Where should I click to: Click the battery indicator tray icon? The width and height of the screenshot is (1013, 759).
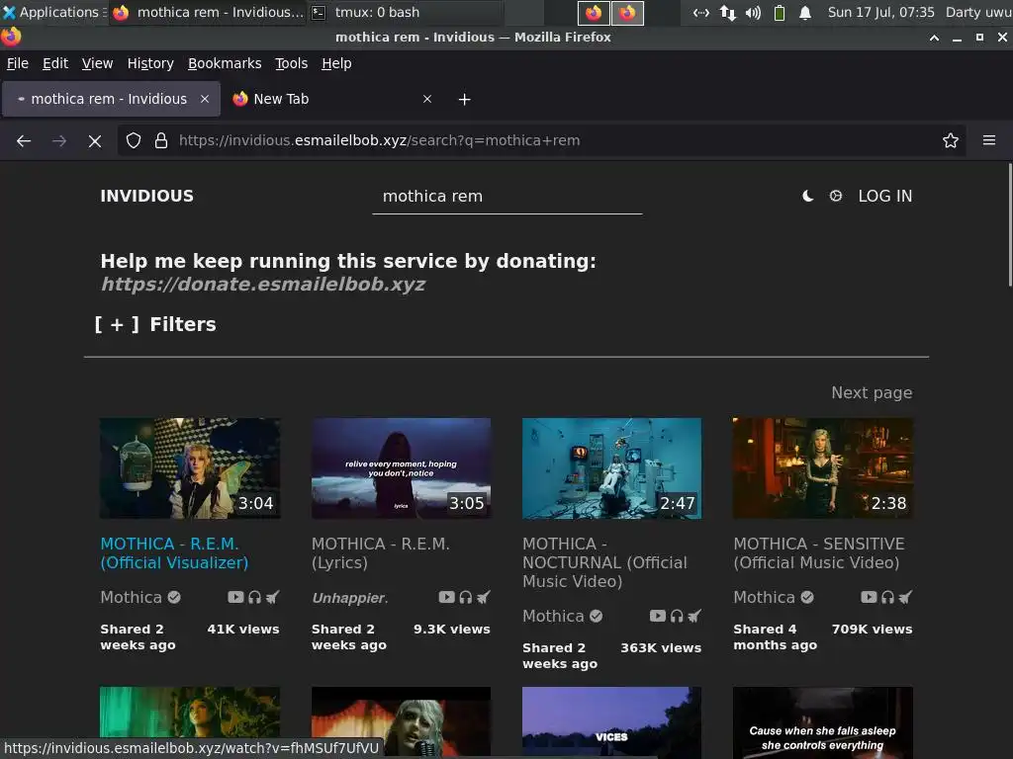(x=780, y=13)
